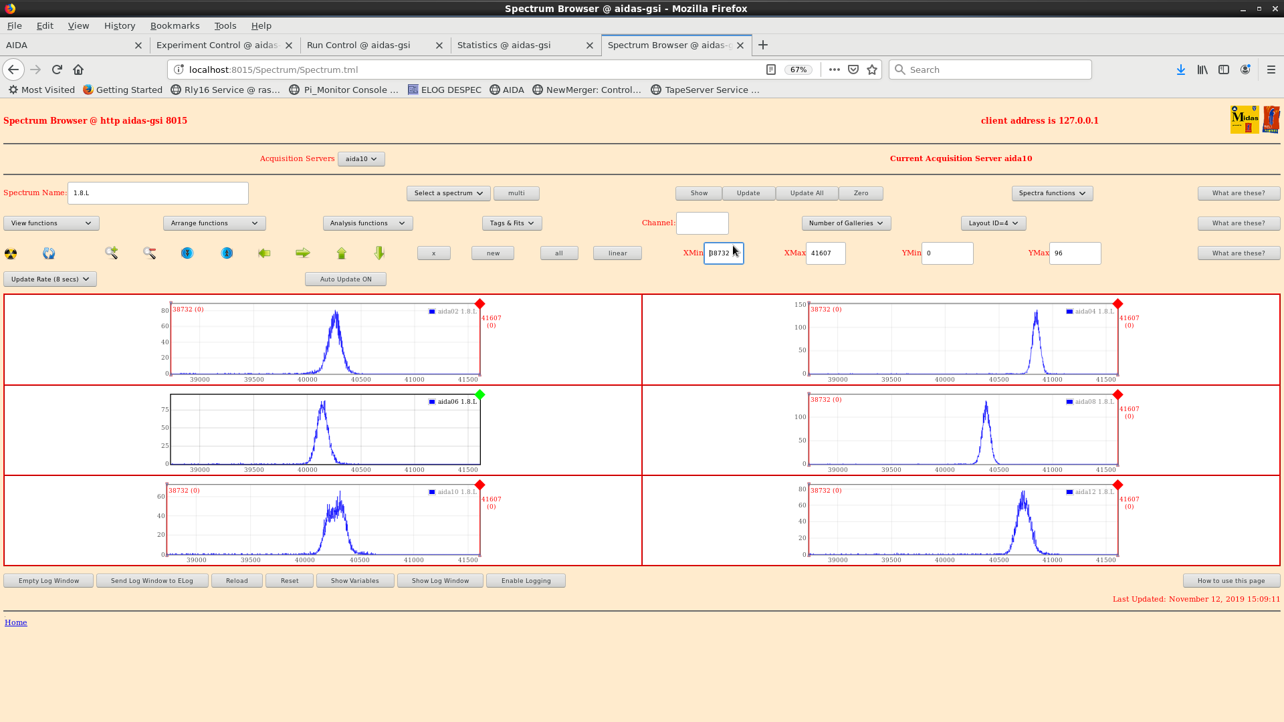Click the blue refresh arrows icon

[x=49, y=253]
